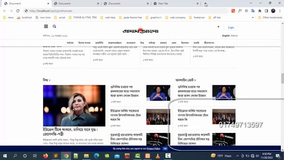Screen dimensions: 284x160
Task: Show hidden system tray icons
Action: pyautogui.click(x=237, y=156)
